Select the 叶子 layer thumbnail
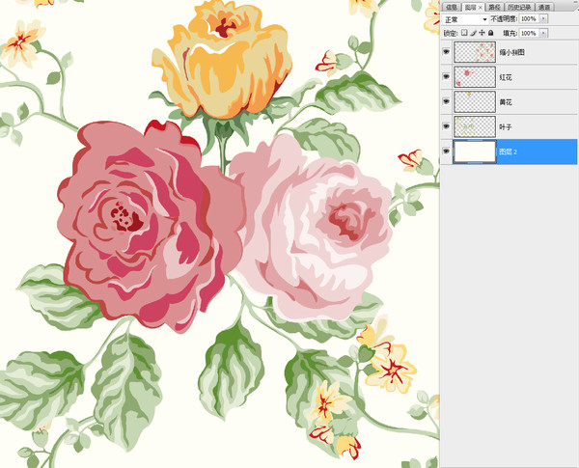Viewport: 579px width, 468px height. pos(475,126)
